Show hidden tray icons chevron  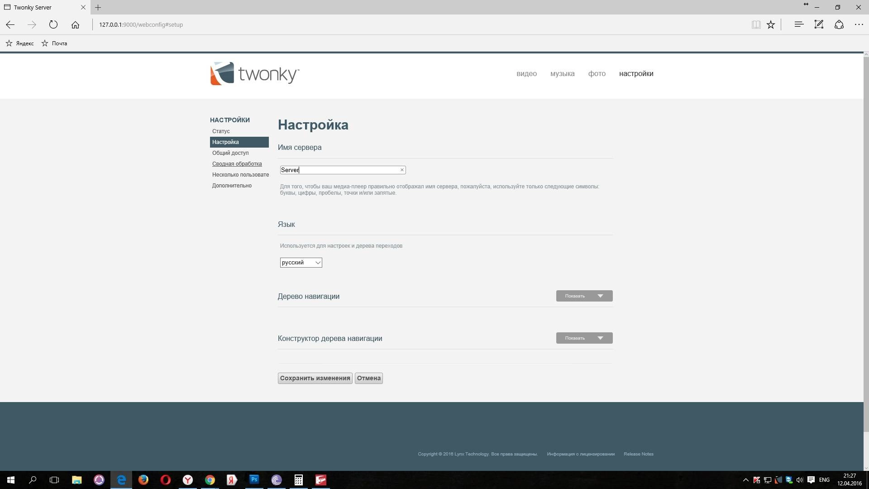pos(746,480)
